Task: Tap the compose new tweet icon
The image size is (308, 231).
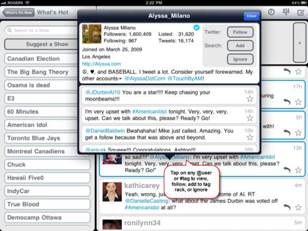Action: click(x=300, y=12)
